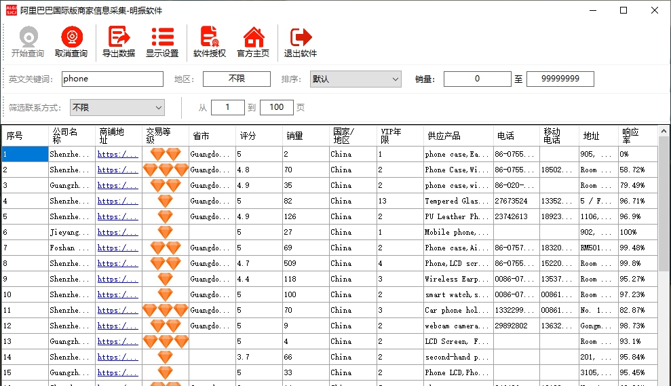Click the 响应率 column header

coord(638,136)
